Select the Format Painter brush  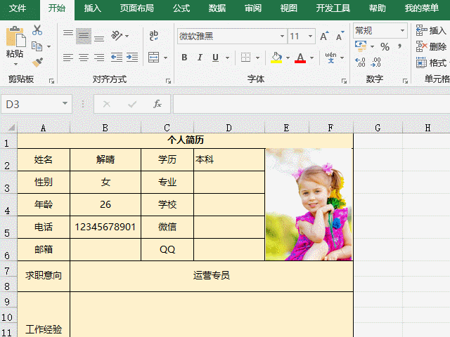pos(37,62)
